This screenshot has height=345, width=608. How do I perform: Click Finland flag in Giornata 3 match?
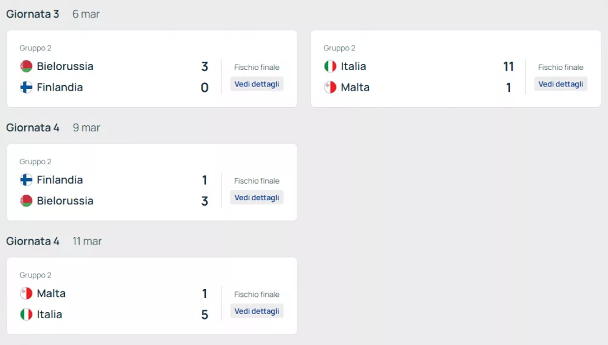click(x=26, y=88)
